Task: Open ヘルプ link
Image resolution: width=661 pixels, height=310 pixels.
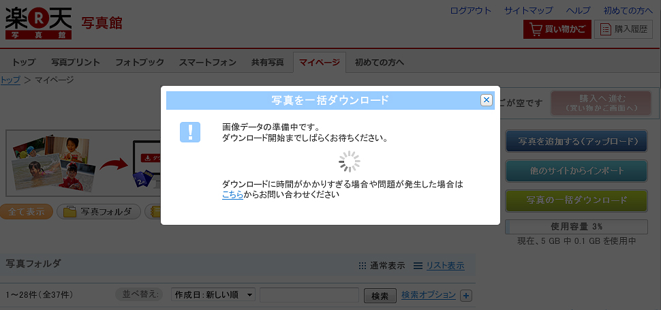Action: click(x=578, y=10)
